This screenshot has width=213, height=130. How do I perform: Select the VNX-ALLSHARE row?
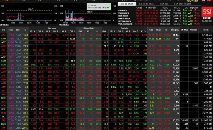point(159,24)
